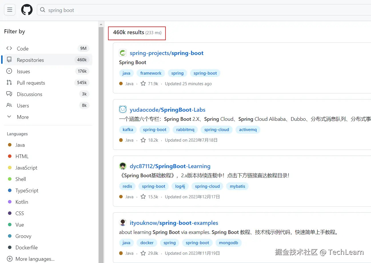Click the yellow JavaScript color dot
371x263 pixels.
10,168
